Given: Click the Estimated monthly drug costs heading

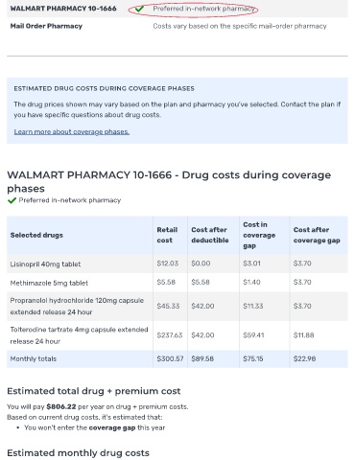Looking at the screenshot, I should (x=78, y=453).
